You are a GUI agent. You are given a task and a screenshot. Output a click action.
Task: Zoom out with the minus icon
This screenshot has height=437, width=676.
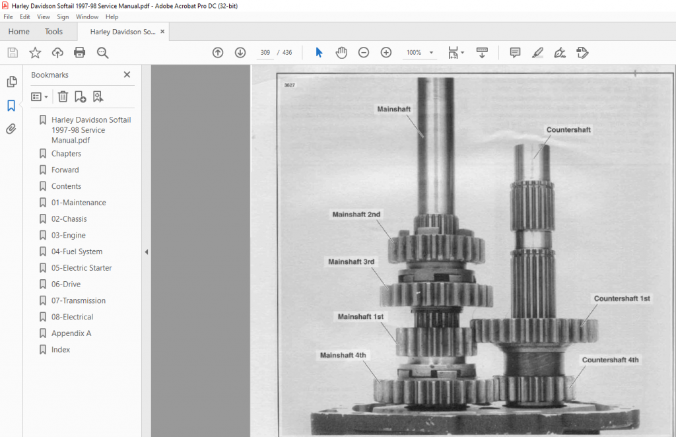(x=364, y=53)
